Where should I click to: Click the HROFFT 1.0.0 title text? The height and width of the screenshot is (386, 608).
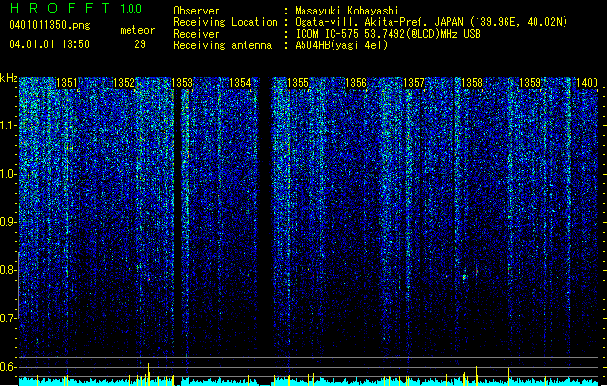75,8
